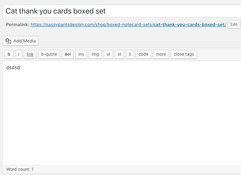Viewport: 241px width, 175px height.
Task: Insert a hyperlink using the link button
Action: click(x=30, y=54)
